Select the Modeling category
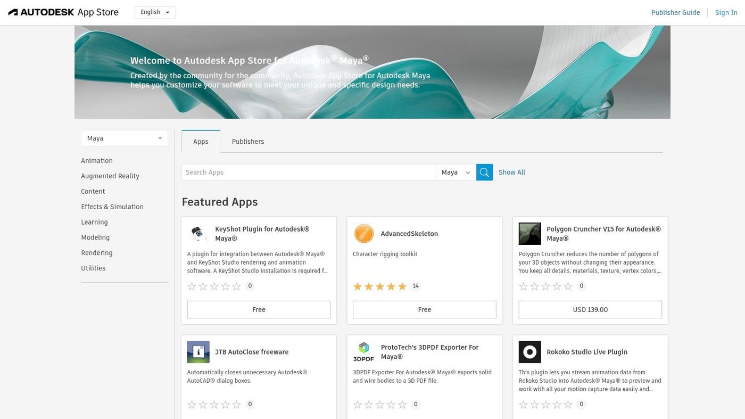 coord(95,238)
